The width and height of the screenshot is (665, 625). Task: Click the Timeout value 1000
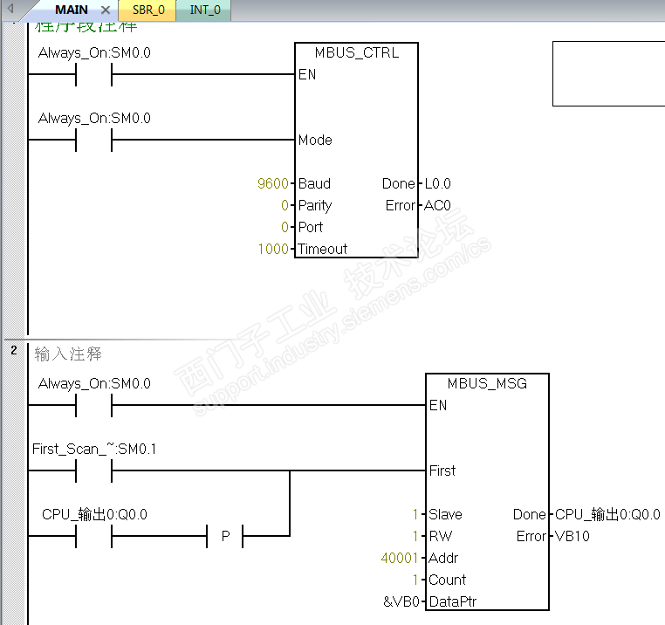click(273, 249)
